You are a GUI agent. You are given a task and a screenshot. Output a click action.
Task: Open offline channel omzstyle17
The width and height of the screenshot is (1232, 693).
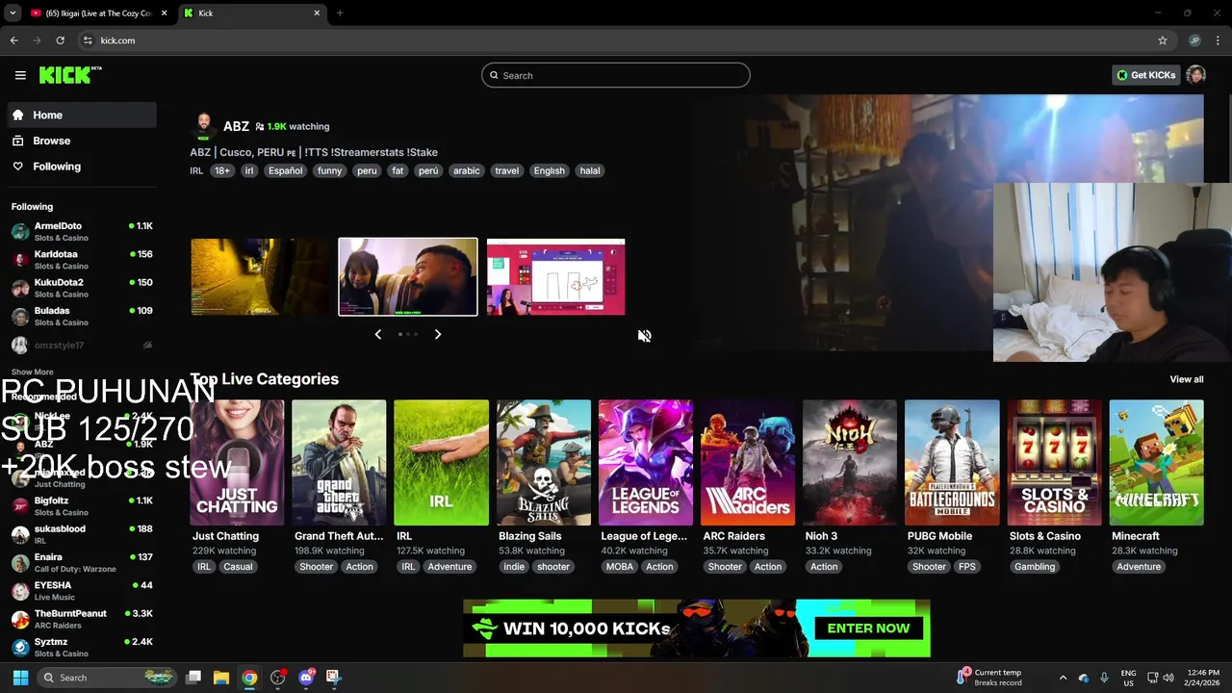tap(82, 345)
